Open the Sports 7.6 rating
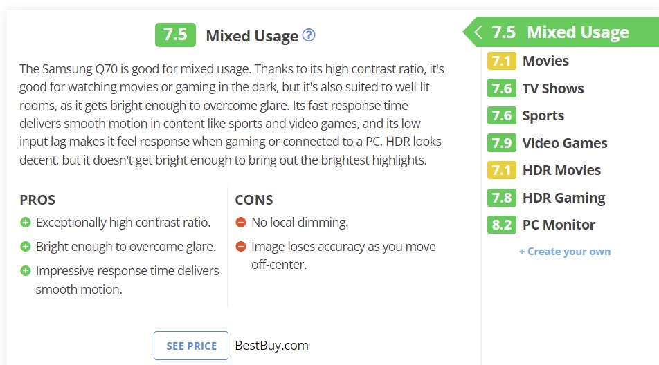 526,116
